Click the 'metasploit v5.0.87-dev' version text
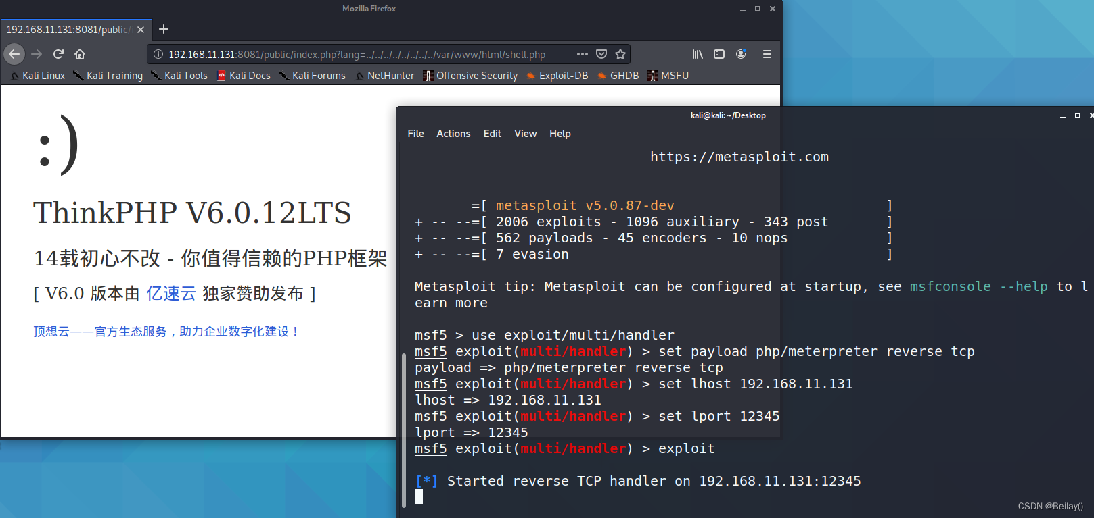This screenshot has height=518, width=1094. 585,205
